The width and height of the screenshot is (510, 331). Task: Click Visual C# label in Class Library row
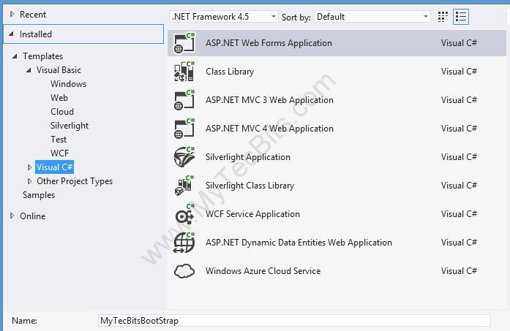[x=459, y=72]
